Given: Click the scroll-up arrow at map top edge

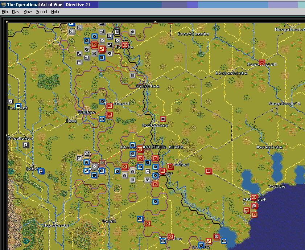Looking at the screenshot, I should pyautogui.click(x=155, y=22).
